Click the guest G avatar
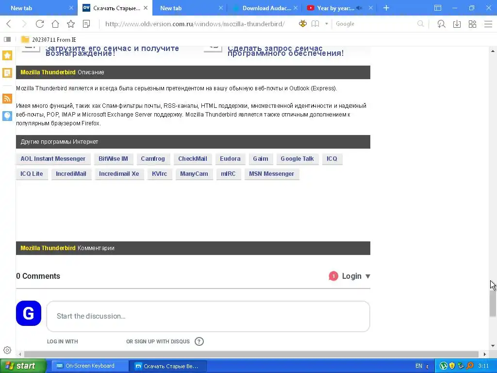The image size is (497, 373). (x=29, y=313)
